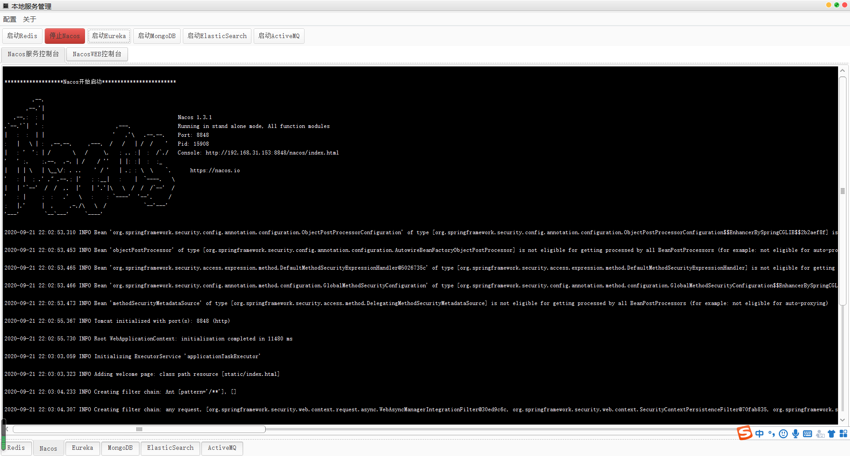Click the vertical scrollbar up arrow
This screenshot has height=456, width=850.
pos(843,71)
